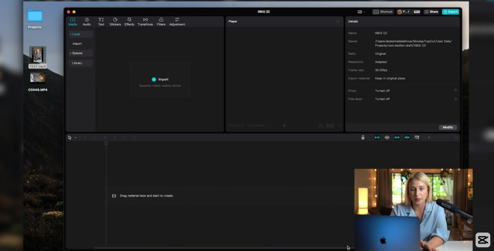Open the Shortcut button
494x251 pixels.
[383, 12]
